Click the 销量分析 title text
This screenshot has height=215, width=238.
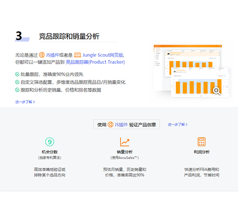point(125,152)
